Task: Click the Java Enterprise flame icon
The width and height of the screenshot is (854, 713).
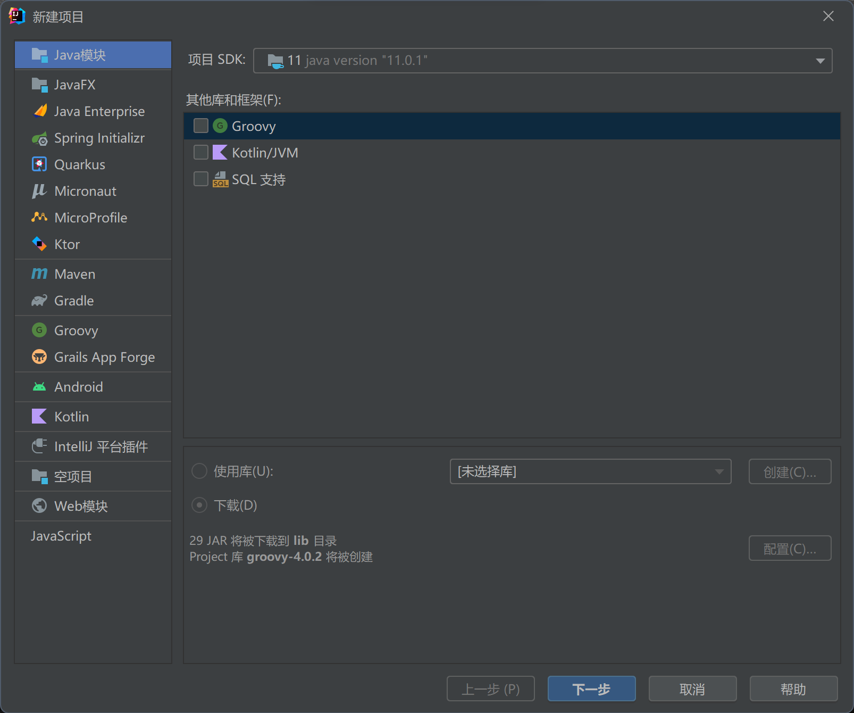Action: [x=40, y=111]
